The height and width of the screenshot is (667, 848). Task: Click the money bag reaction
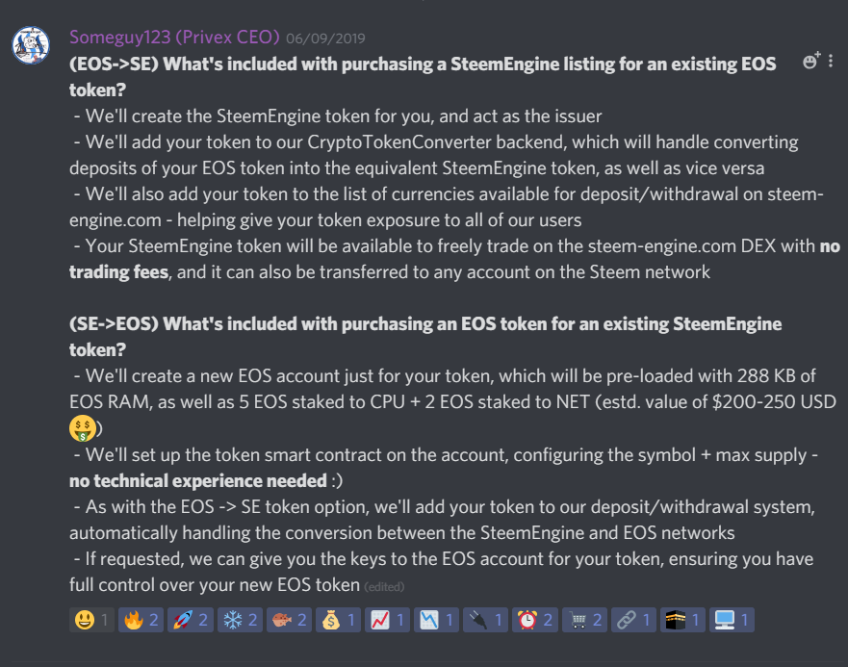click(x=339, y=620)
